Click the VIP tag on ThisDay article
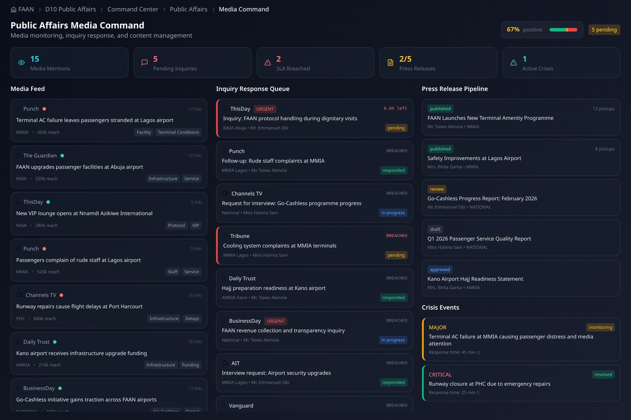 [196, 226]
